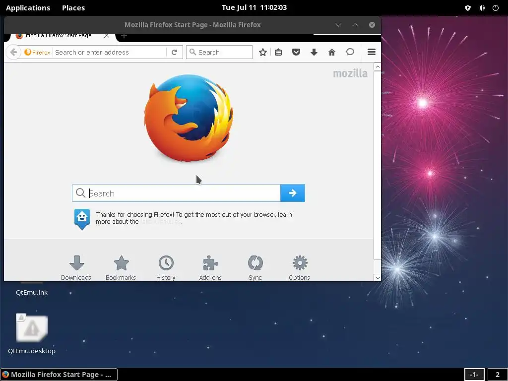The height and width of the screenshot is (381, 508).
Task: Open History from start page shortcuts
Action: click(x=166, y=268)
